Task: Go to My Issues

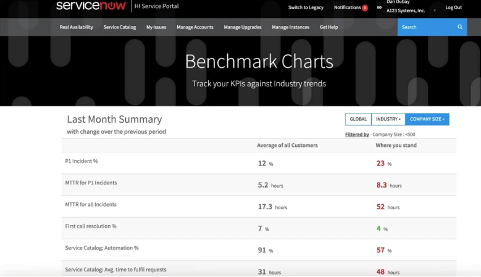Action: pos(156,27)
